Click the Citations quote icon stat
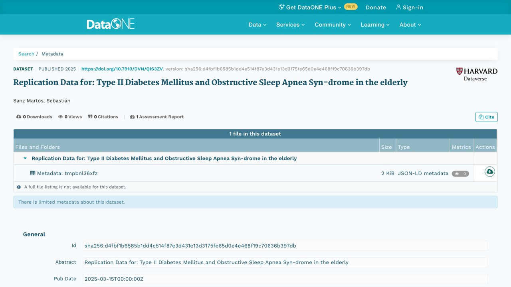The height and width of the screenshot is (287, 511). pos(90,117)
